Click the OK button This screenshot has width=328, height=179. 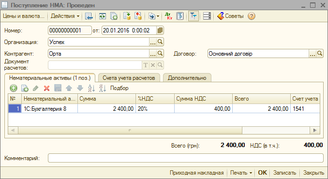262,173
